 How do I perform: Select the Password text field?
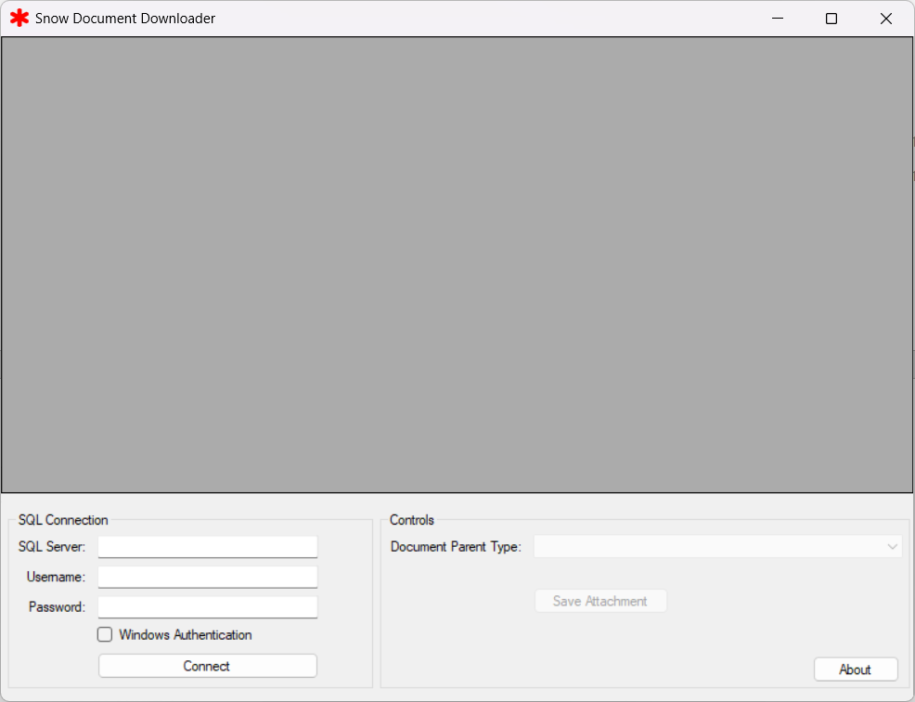click(x=208, y=607)
